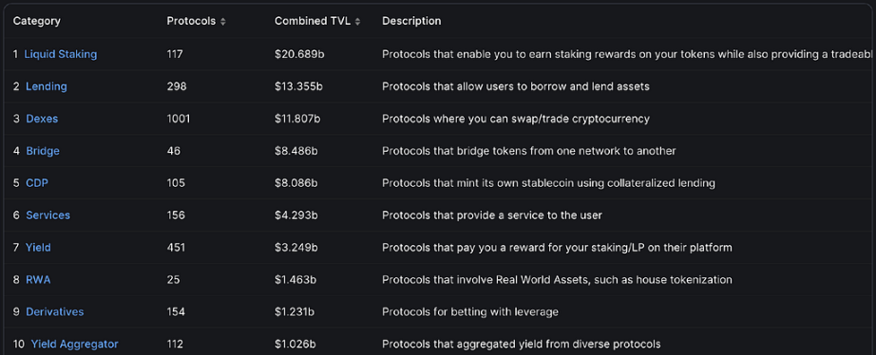Click the Protocols column header text

point(191,21)
